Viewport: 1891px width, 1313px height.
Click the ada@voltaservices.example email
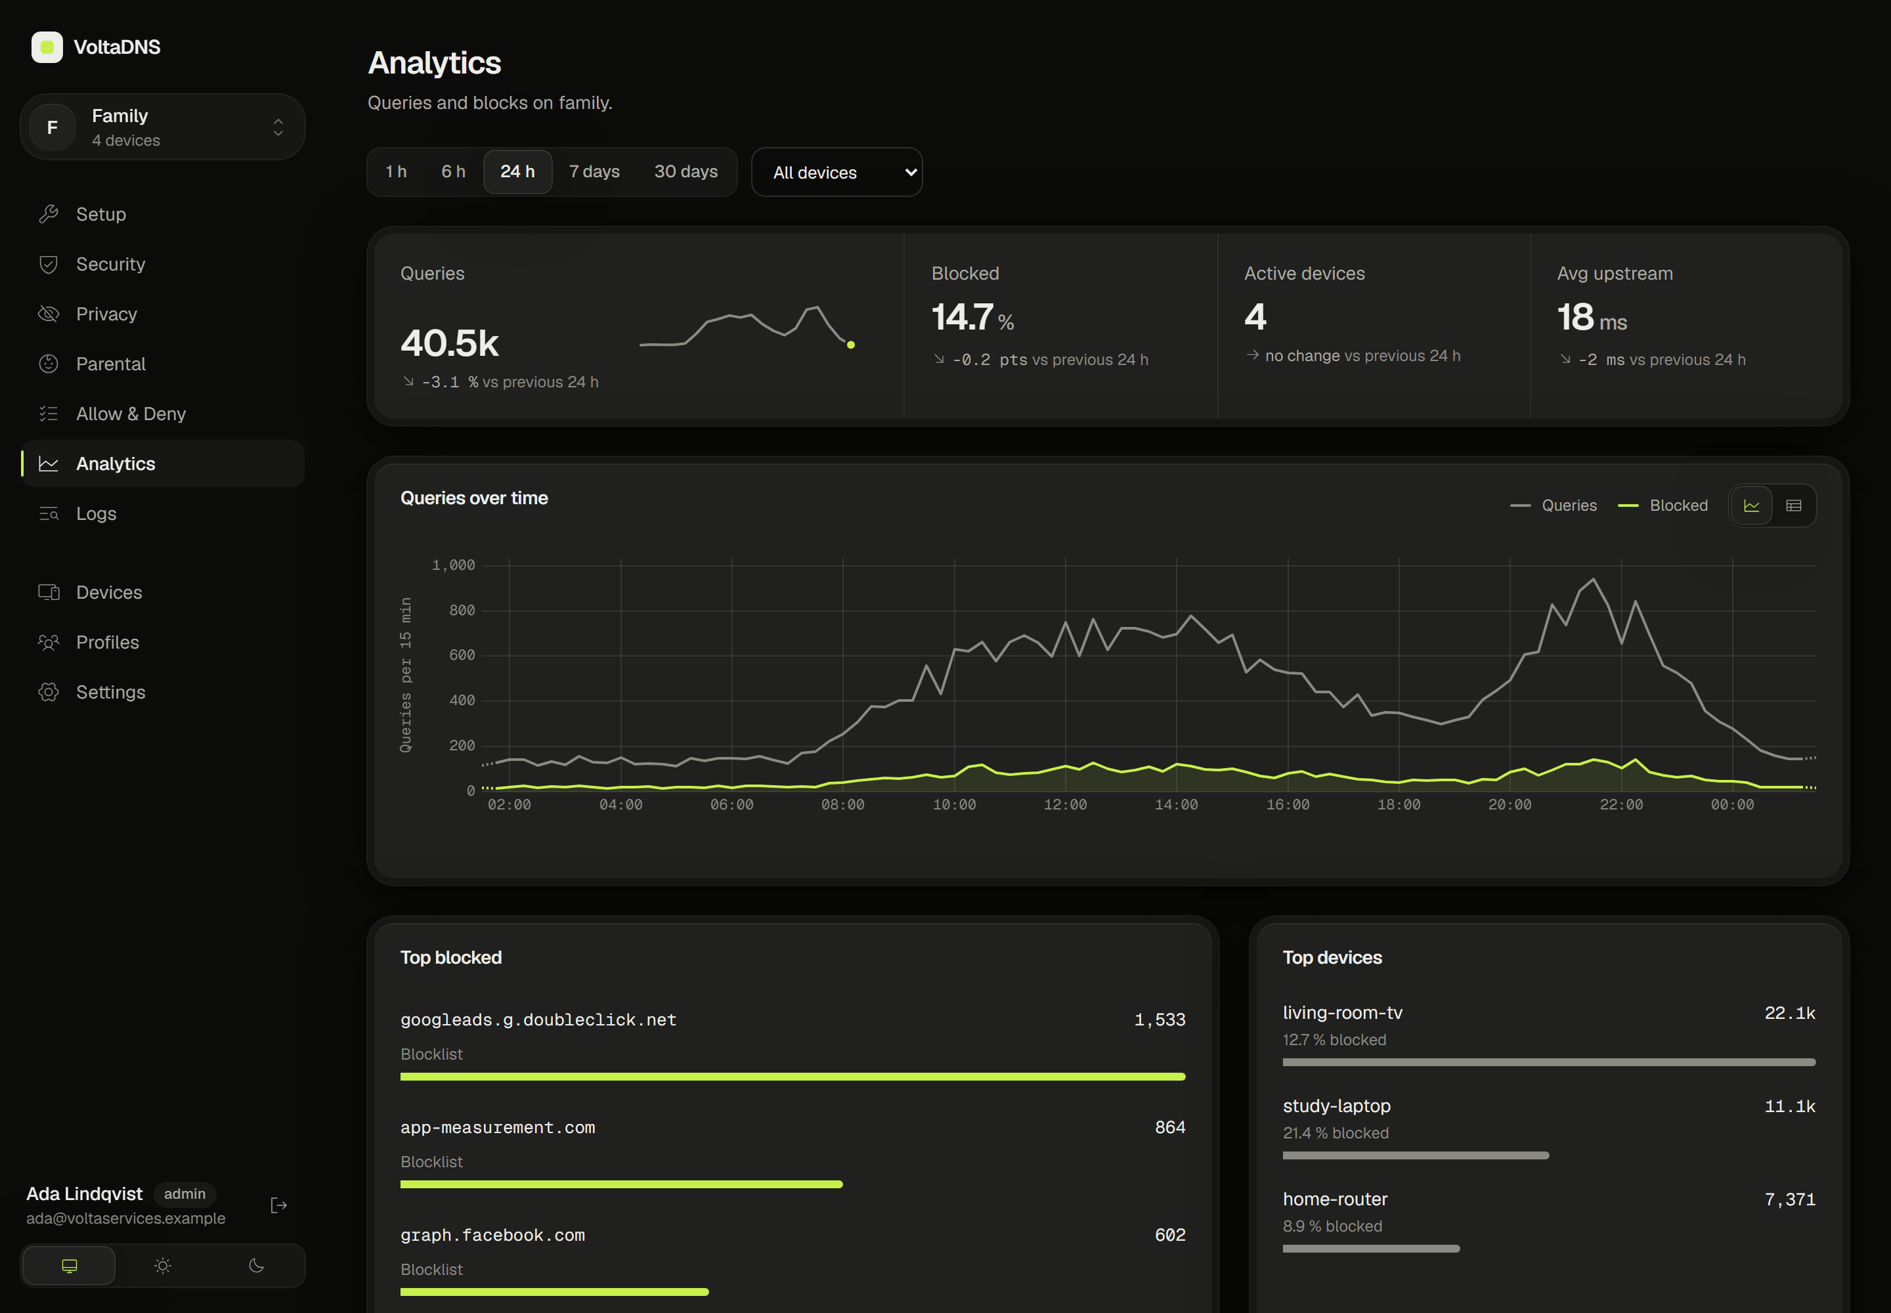[x=126, y=1218]
